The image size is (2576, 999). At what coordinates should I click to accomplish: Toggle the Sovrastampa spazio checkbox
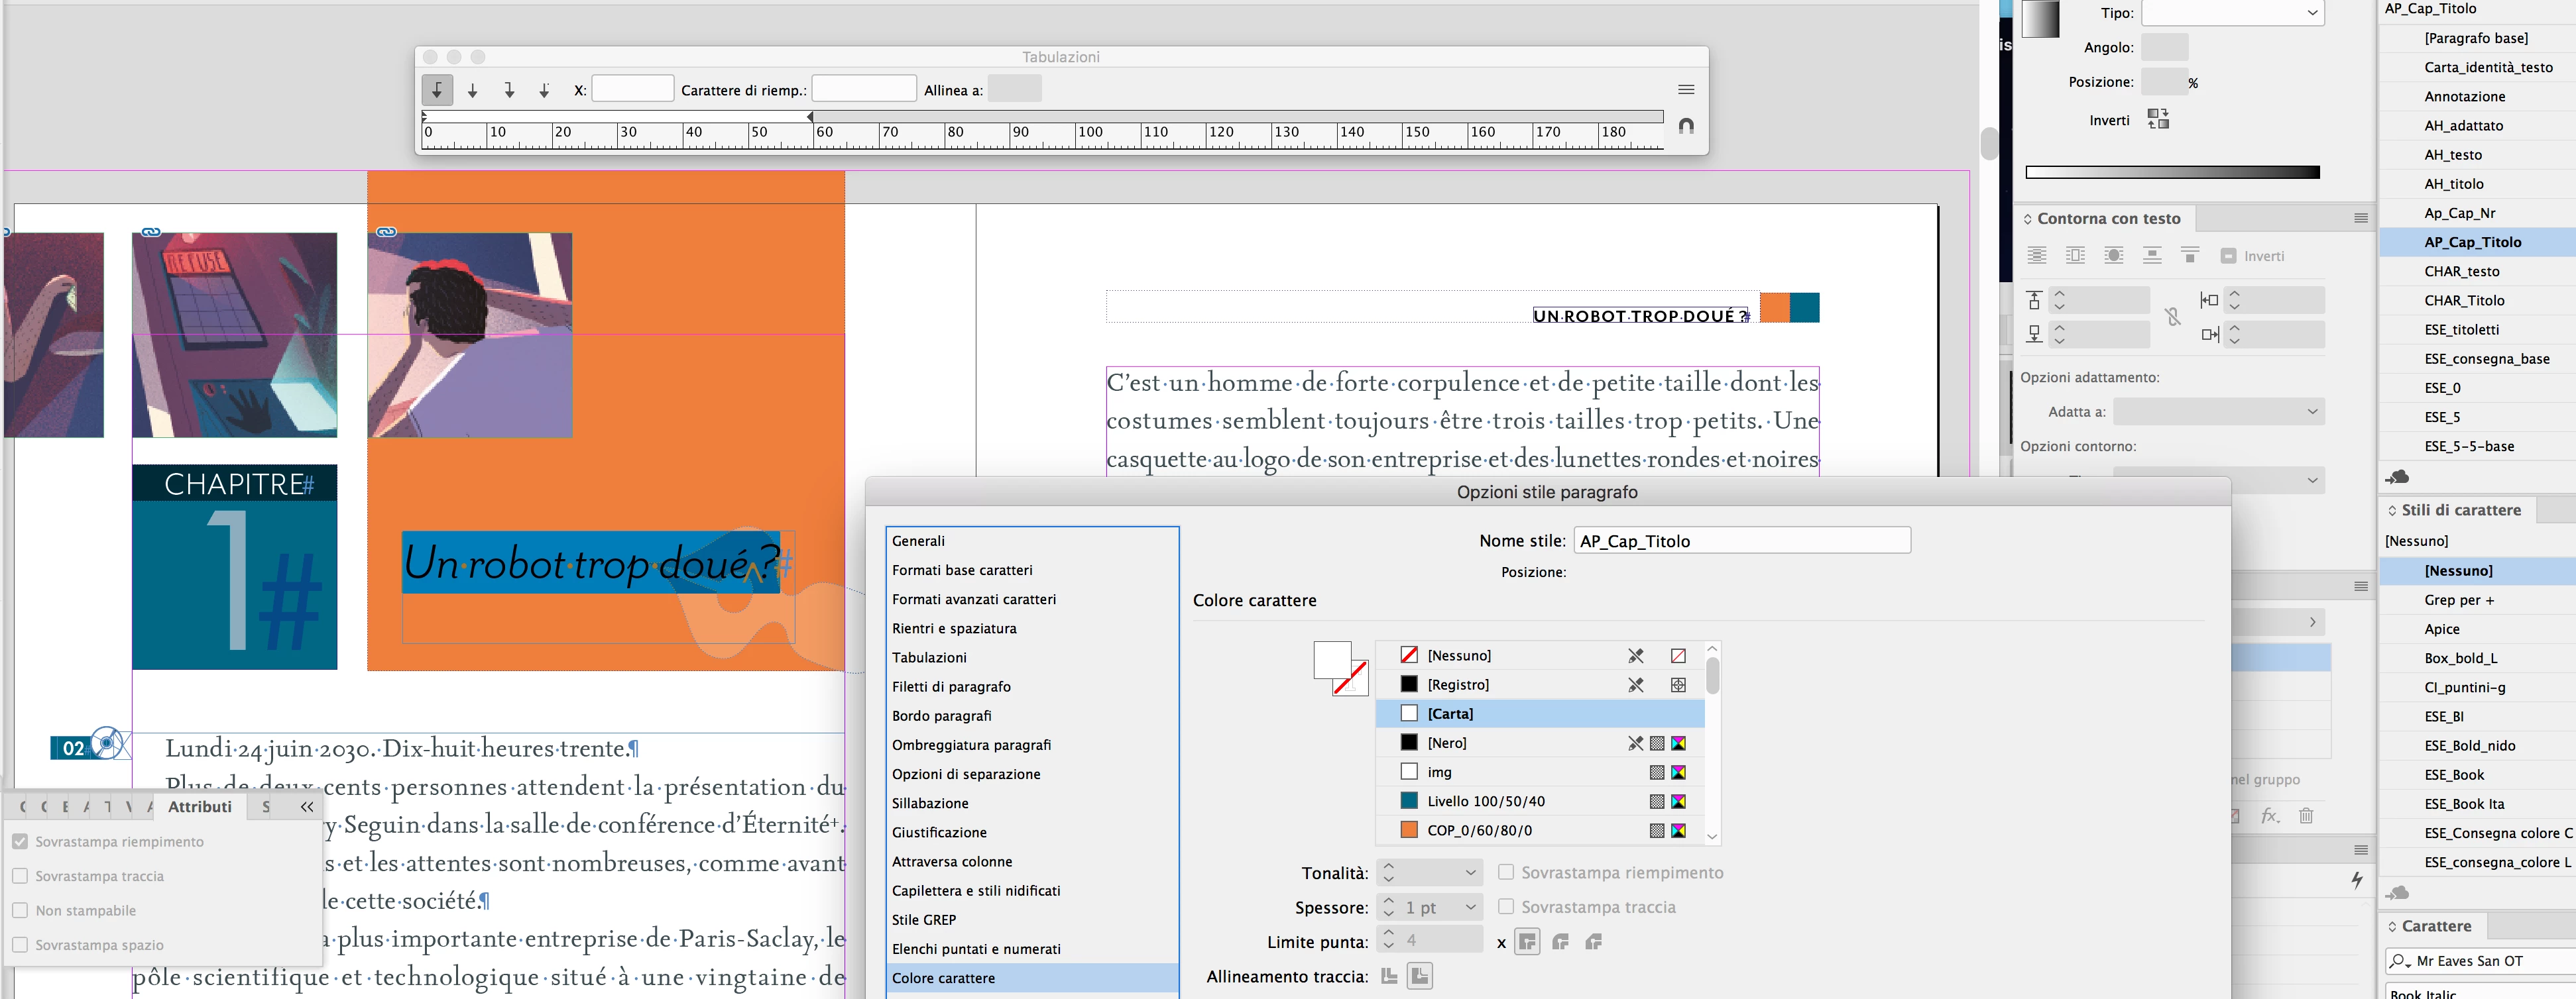(x=20, y=945)
